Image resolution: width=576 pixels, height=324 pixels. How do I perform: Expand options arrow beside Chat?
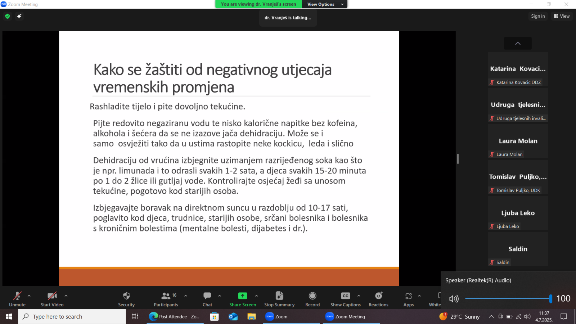point(220,296)
